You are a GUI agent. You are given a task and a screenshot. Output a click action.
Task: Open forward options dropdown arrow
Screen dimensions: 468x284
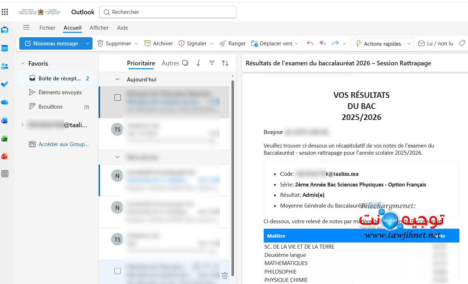(x=344, y=44)
